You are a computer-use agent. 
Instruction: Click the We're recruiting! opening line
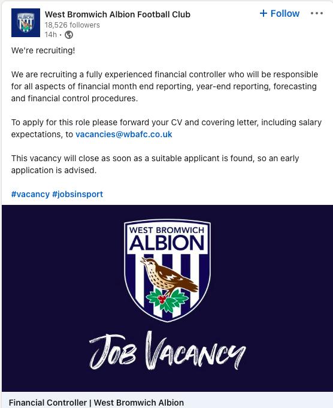pos(43,50)
